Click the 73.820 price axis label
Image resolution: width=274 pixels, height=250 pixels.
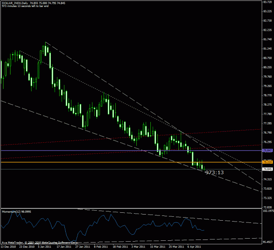267,189
